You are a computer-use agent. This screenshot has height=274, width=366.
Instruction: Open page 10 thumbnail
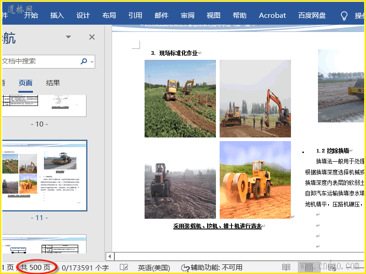pos(44,105)
